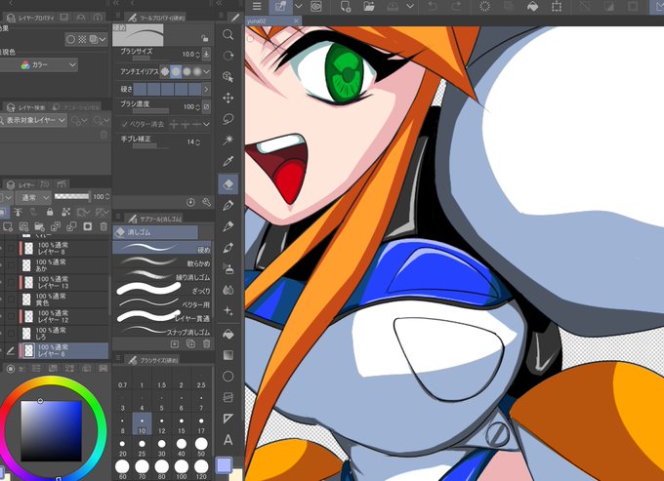The height and width of the screenshot is (481, 664).
Task: Choose the 軟らかめ eraser sub tool
Action: 163,263
